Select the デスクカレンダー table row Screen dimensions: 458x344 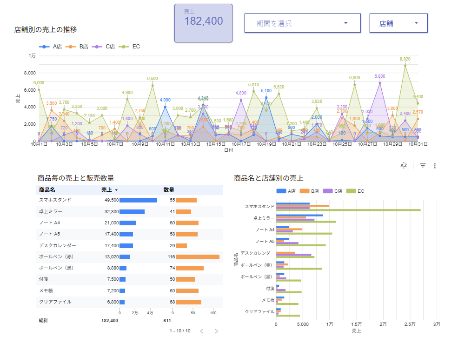129,245
